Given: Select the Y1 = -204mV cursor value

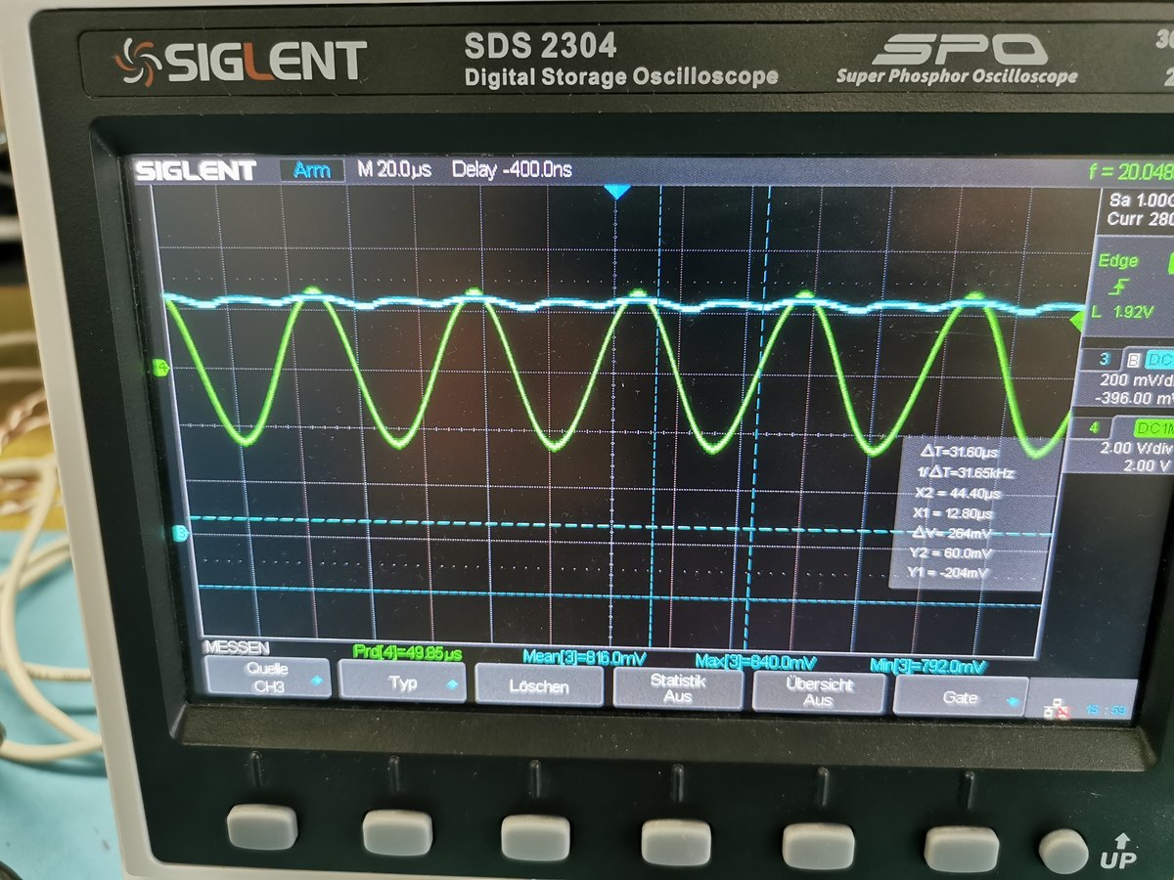Looking at the screenshot, I should pyautogui.click(x=947, y=572).
